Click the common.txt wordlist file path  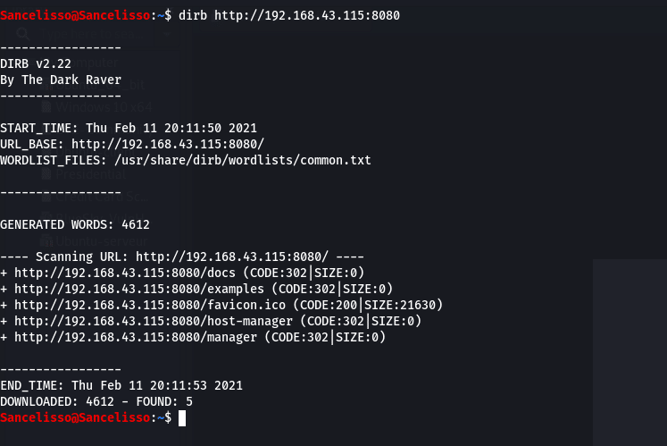[x=243, y=161]
